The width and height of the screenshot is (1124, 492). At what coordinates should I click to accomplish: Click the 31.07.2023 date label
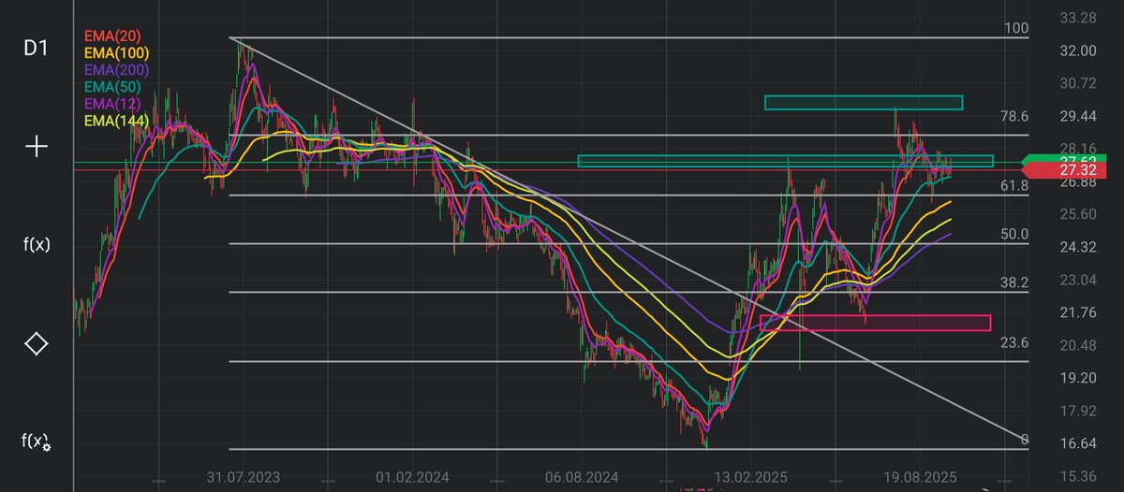(242, 477)
